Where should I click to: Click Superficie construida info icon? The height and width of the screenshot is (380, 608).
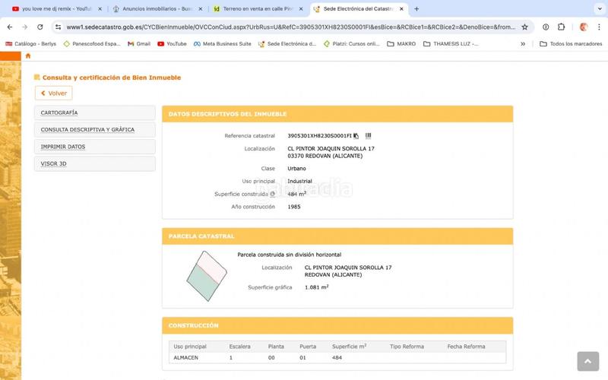(x=272, y=195)
